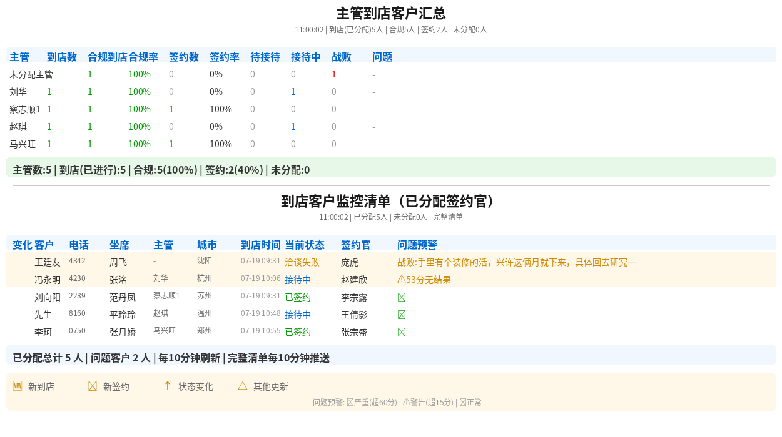Click the normal-status icon in 刘向阳 row
Screen dimensions: 782x437
tap(402, 297)
